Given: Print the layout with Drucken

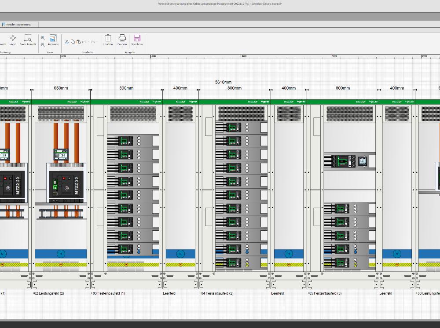Looking at the screenshot, I should (122, 40).
